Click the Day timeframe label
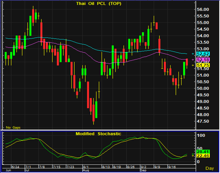This screenshot has width=220, height=173. 210,168
